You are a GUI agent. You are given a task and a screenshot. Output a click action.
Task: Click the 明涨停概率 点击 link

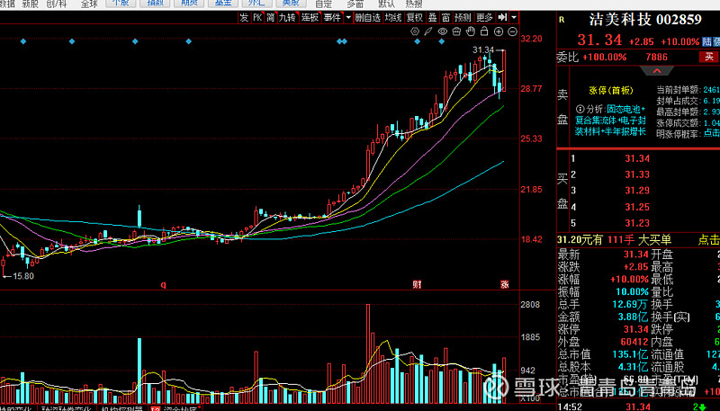coord(712,133)
